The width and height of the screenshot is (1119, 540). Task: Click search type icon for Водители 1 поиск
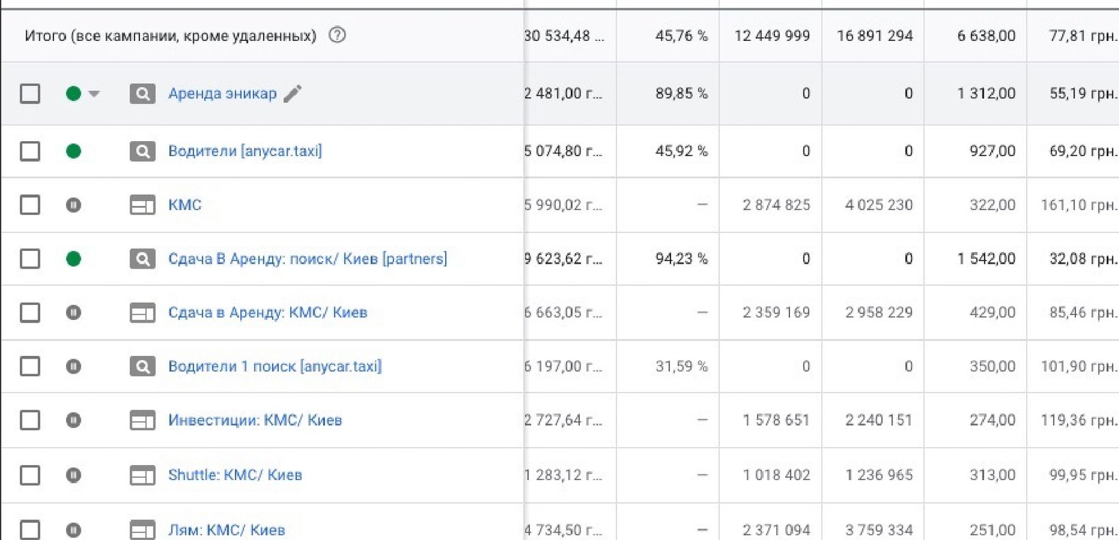tap(143, 366)
